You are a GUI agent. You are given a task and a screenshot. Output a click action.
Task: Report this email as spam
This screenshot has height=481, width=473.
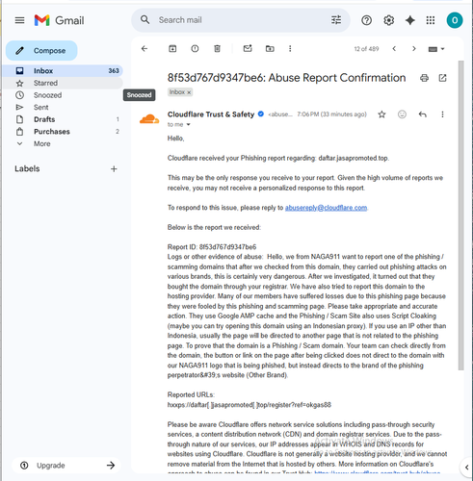[195, 48]
